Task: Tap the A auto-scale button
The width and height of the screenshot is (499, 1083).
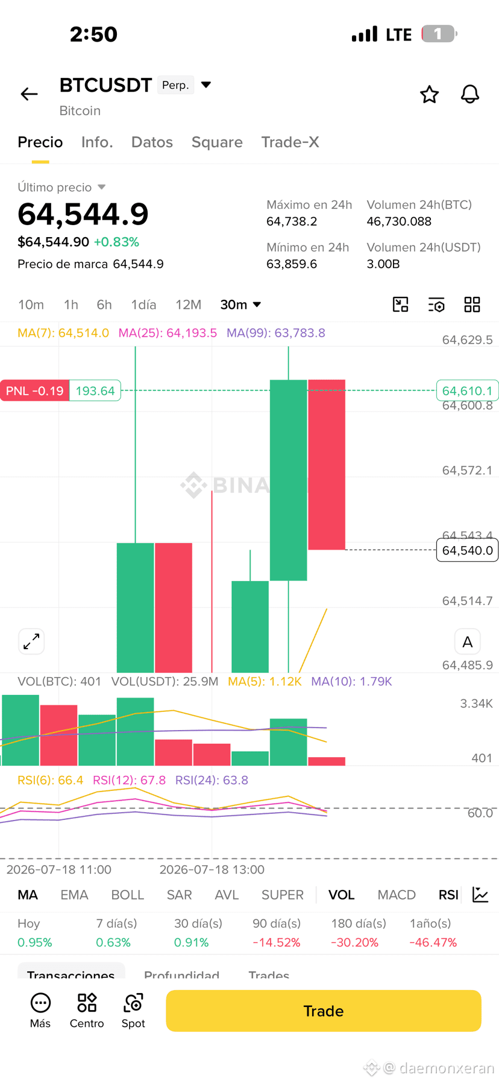Action: click(467, 642)
